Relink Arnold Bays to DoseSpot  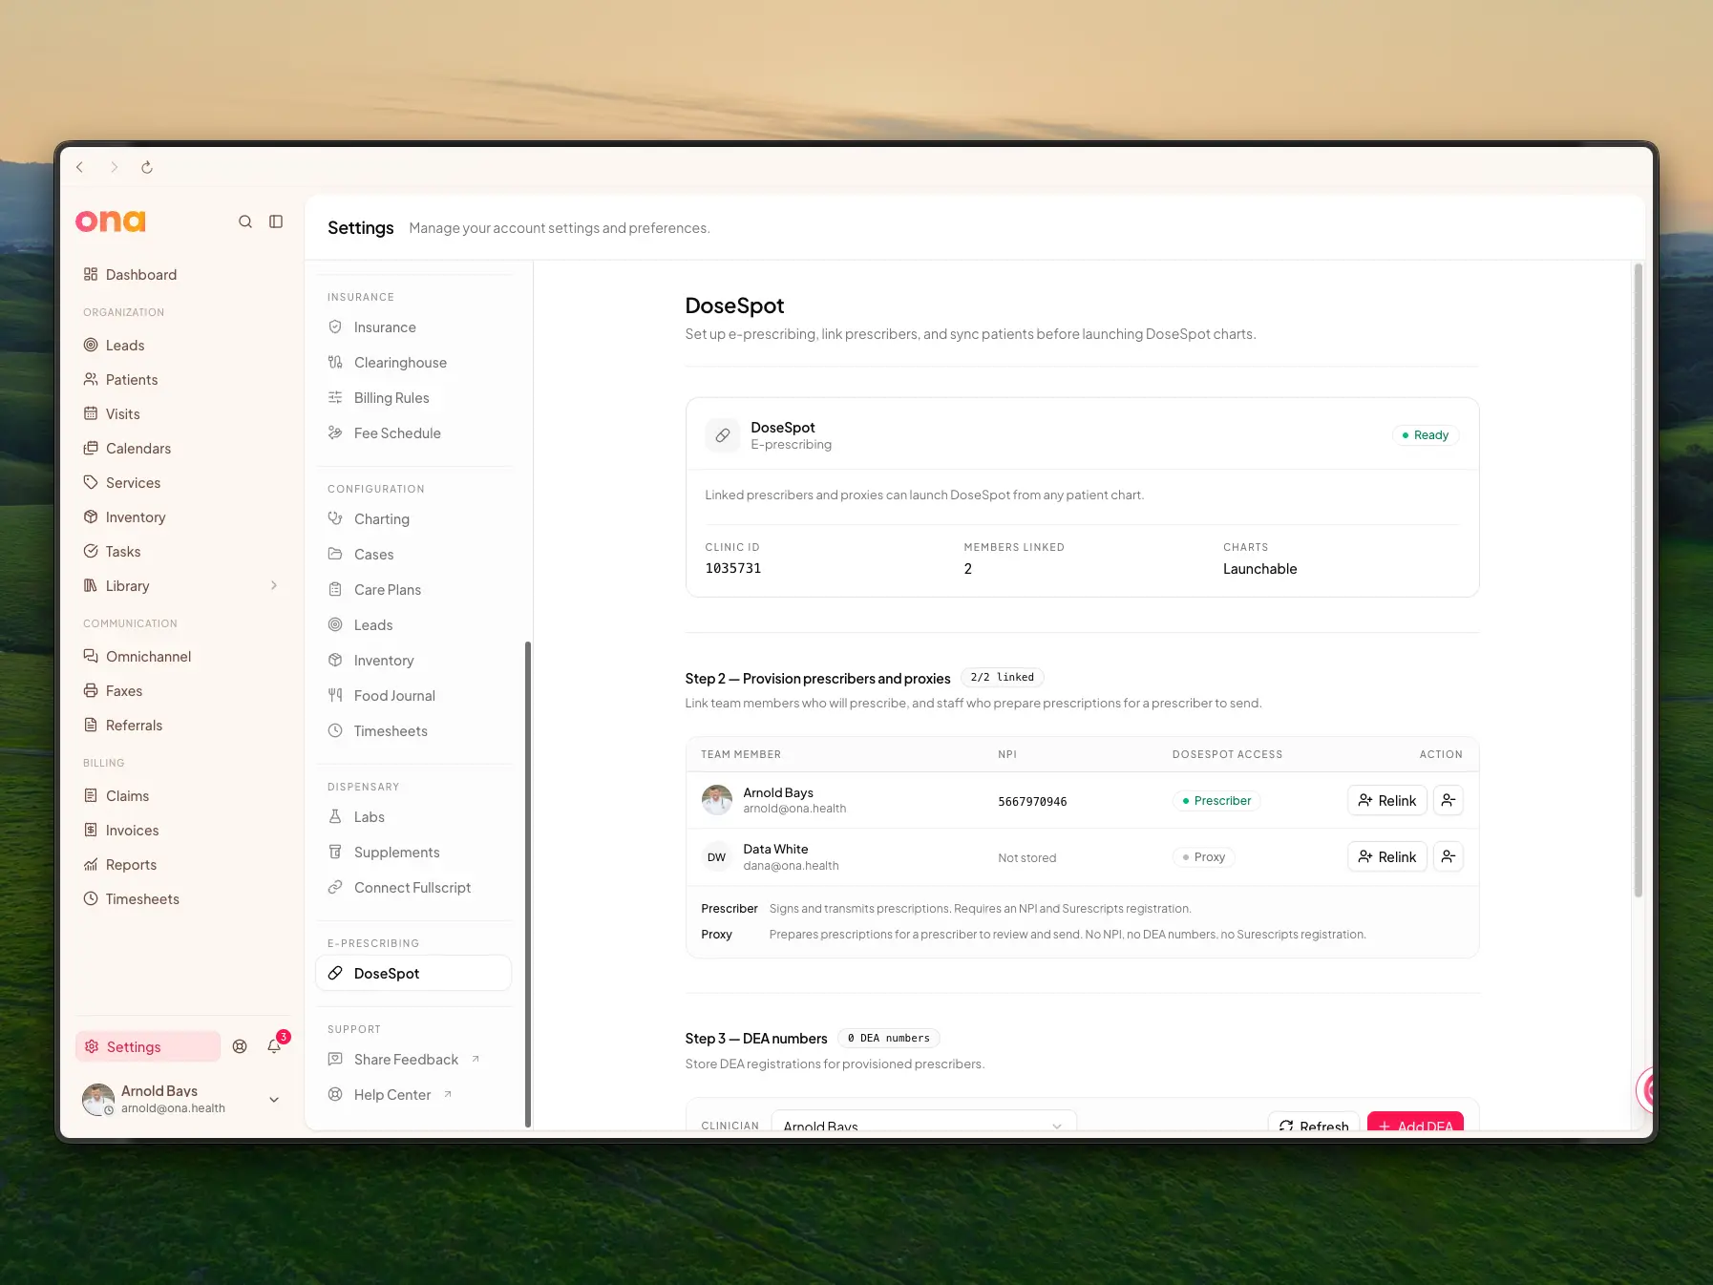point(1387,800)
